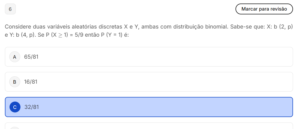
Task: Choose the answer text 32/81
Action: point(32,107)
